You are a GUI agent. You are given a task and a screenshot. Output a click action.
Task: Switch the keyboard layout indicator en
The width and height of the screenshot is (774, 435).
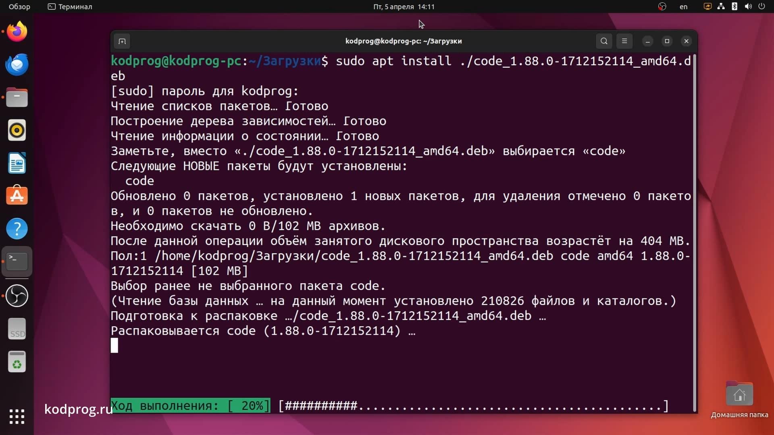[x=683, y=6]
